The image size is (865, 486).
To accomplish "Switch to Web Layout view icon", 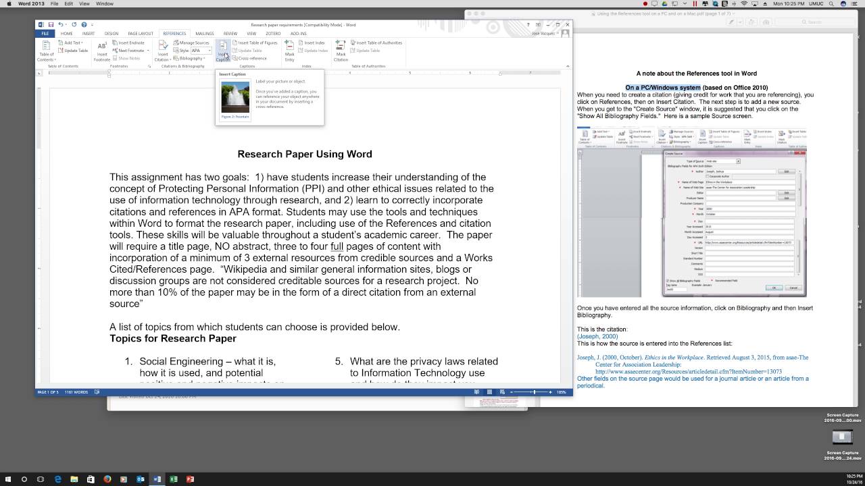I will point(502,392).
